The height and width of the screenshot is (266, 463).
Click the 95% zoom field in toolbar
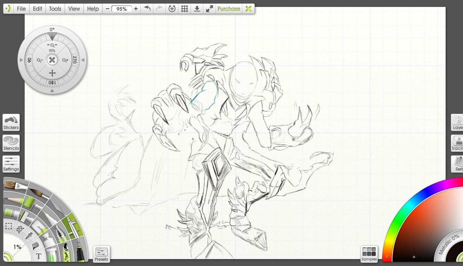122,9
